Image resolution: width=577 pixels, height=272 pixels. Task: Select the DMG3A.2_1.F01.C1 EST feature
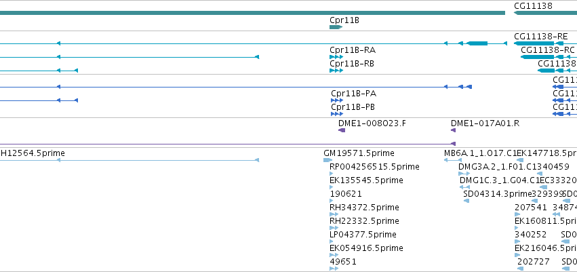pyautogui.click(x=464, y=174)
